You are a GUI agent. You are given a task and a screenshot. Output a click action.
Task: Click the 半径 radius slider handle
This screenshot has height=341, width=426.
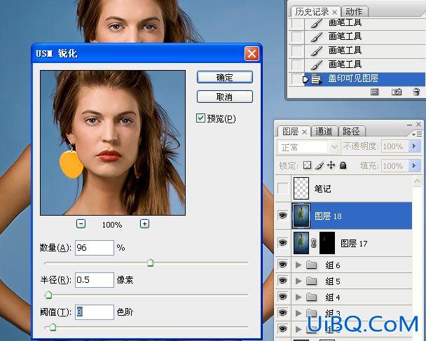pyautogui.click(x=48, y=295)
